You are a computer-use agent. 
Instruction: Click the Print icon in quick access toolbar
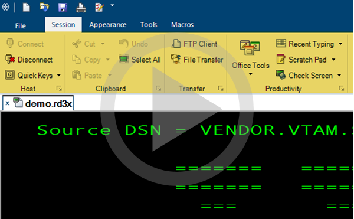[81, 8]
